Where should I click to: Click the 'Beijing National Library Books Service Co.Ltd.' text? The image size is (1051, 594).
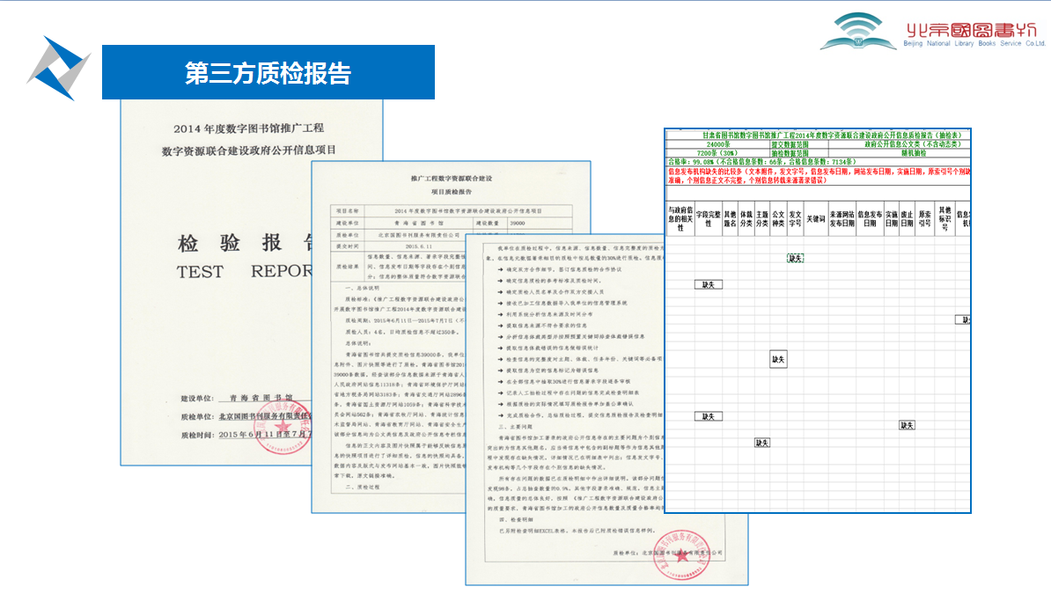[974, 44]
